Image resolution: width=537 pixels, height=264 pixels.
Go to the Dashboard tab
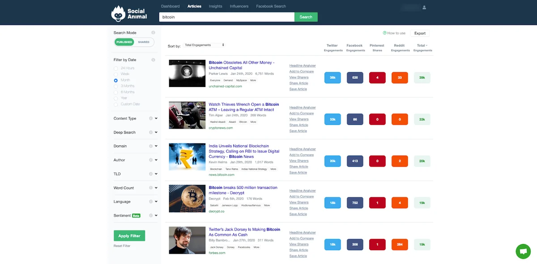click(170, 6)
